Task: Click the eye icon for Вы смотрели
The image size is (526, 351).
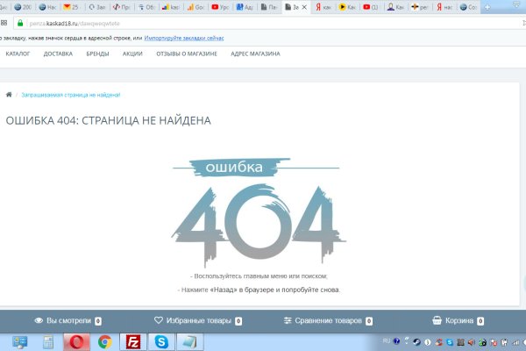Action: tap(39, 321)
